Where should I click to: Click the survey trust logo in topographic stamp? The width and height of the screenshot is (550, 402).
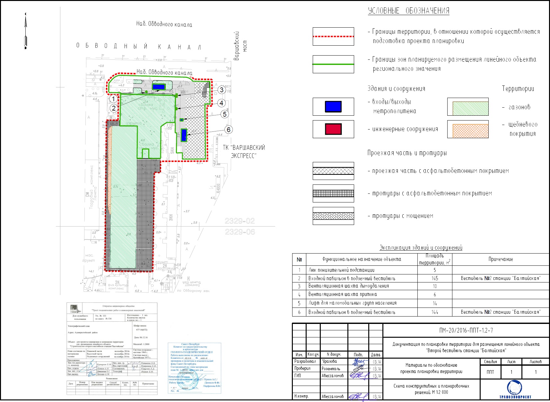point(74,309)
